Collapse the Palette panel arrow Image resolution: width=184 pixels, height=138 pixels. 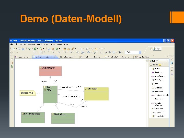coord(167,61)
